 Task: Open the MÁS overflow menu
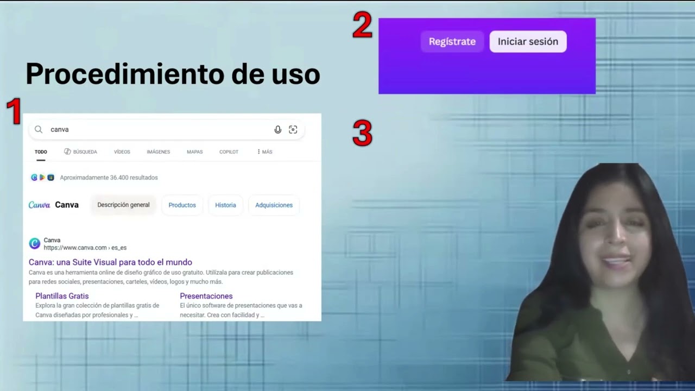[x=264, y=152]
